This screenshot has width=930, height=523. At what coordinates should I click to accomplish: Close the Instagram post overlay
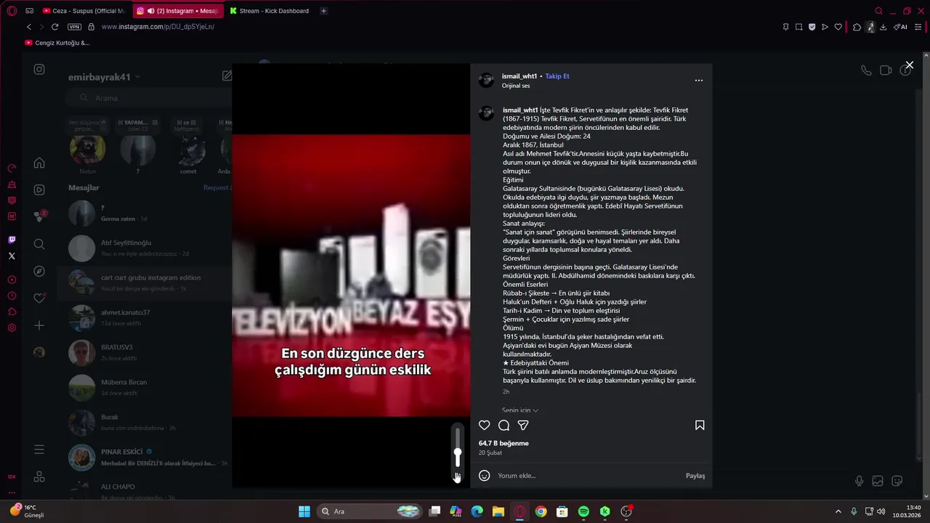[x=909, y=65]
